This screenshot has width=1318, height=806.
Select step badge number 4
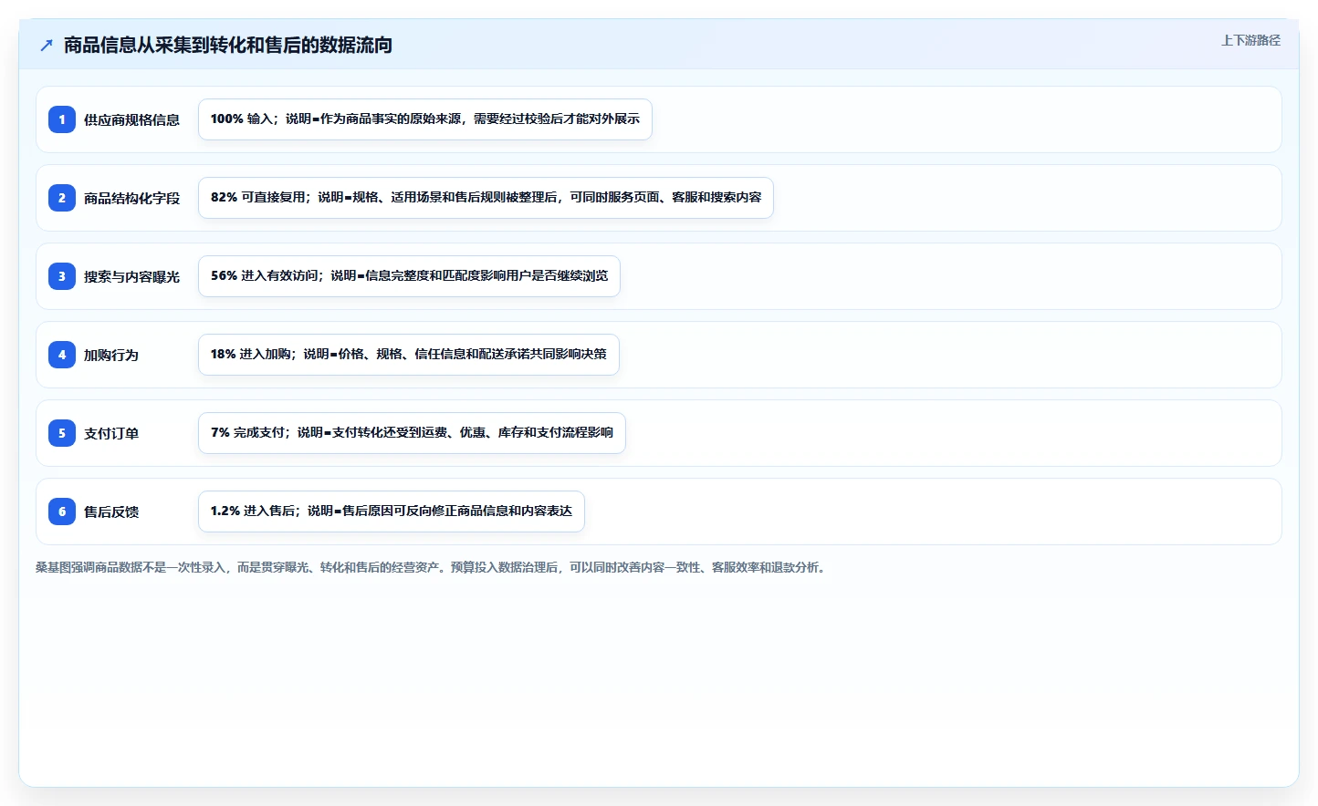click(62, 355)
